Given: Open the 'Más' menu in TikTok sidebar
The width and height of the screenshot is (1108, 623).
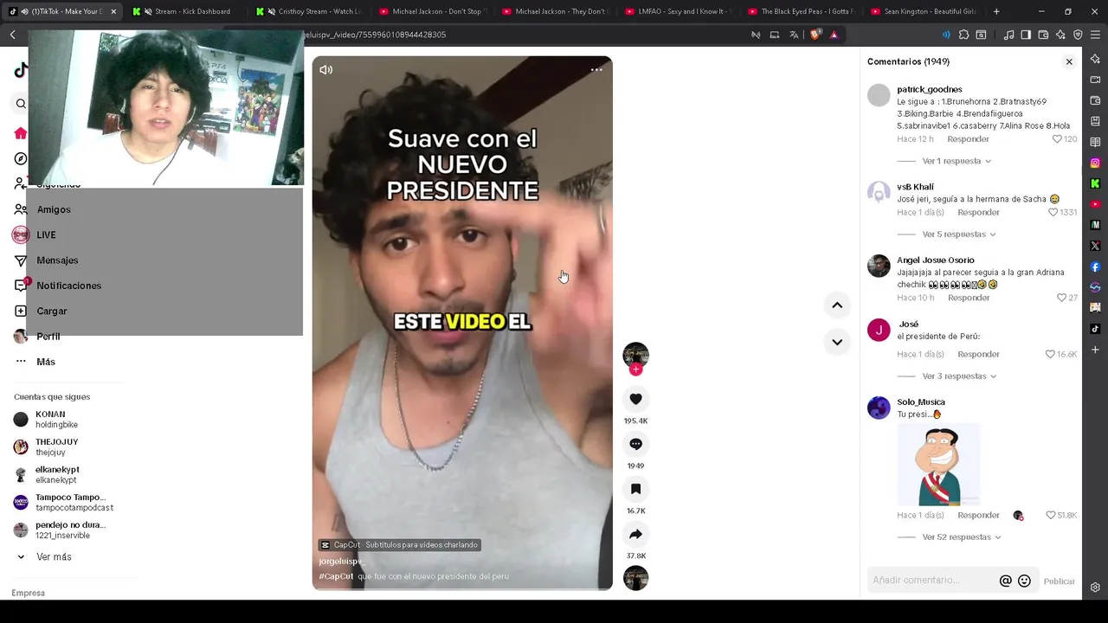Looking at the screenshot, I should click(x=46, y=362).
